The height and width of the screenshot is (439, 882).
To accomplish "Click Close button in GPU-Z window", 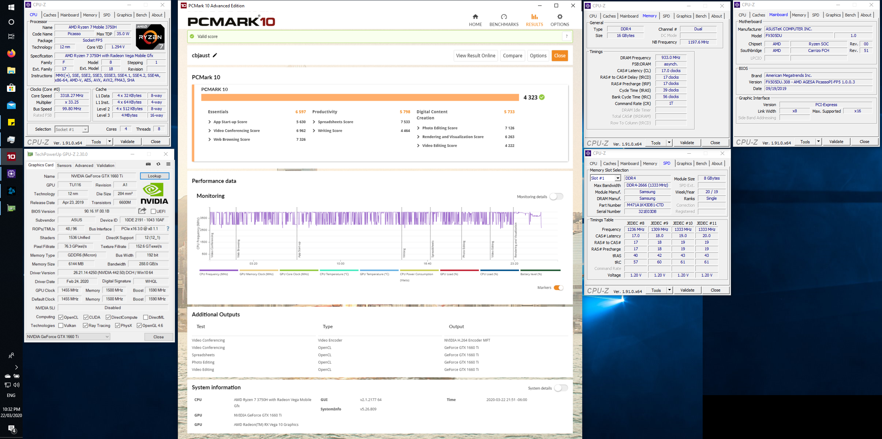I will pyautogui.click(x=158, y=337).
